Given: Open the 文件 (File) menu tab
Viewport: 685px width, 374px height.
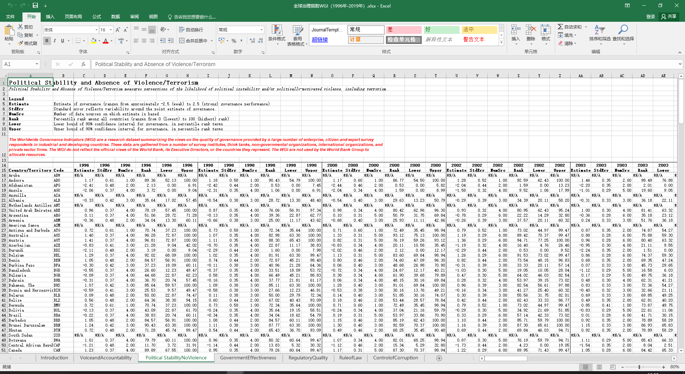Looking at the screenshot, I should tap(10, 17).
